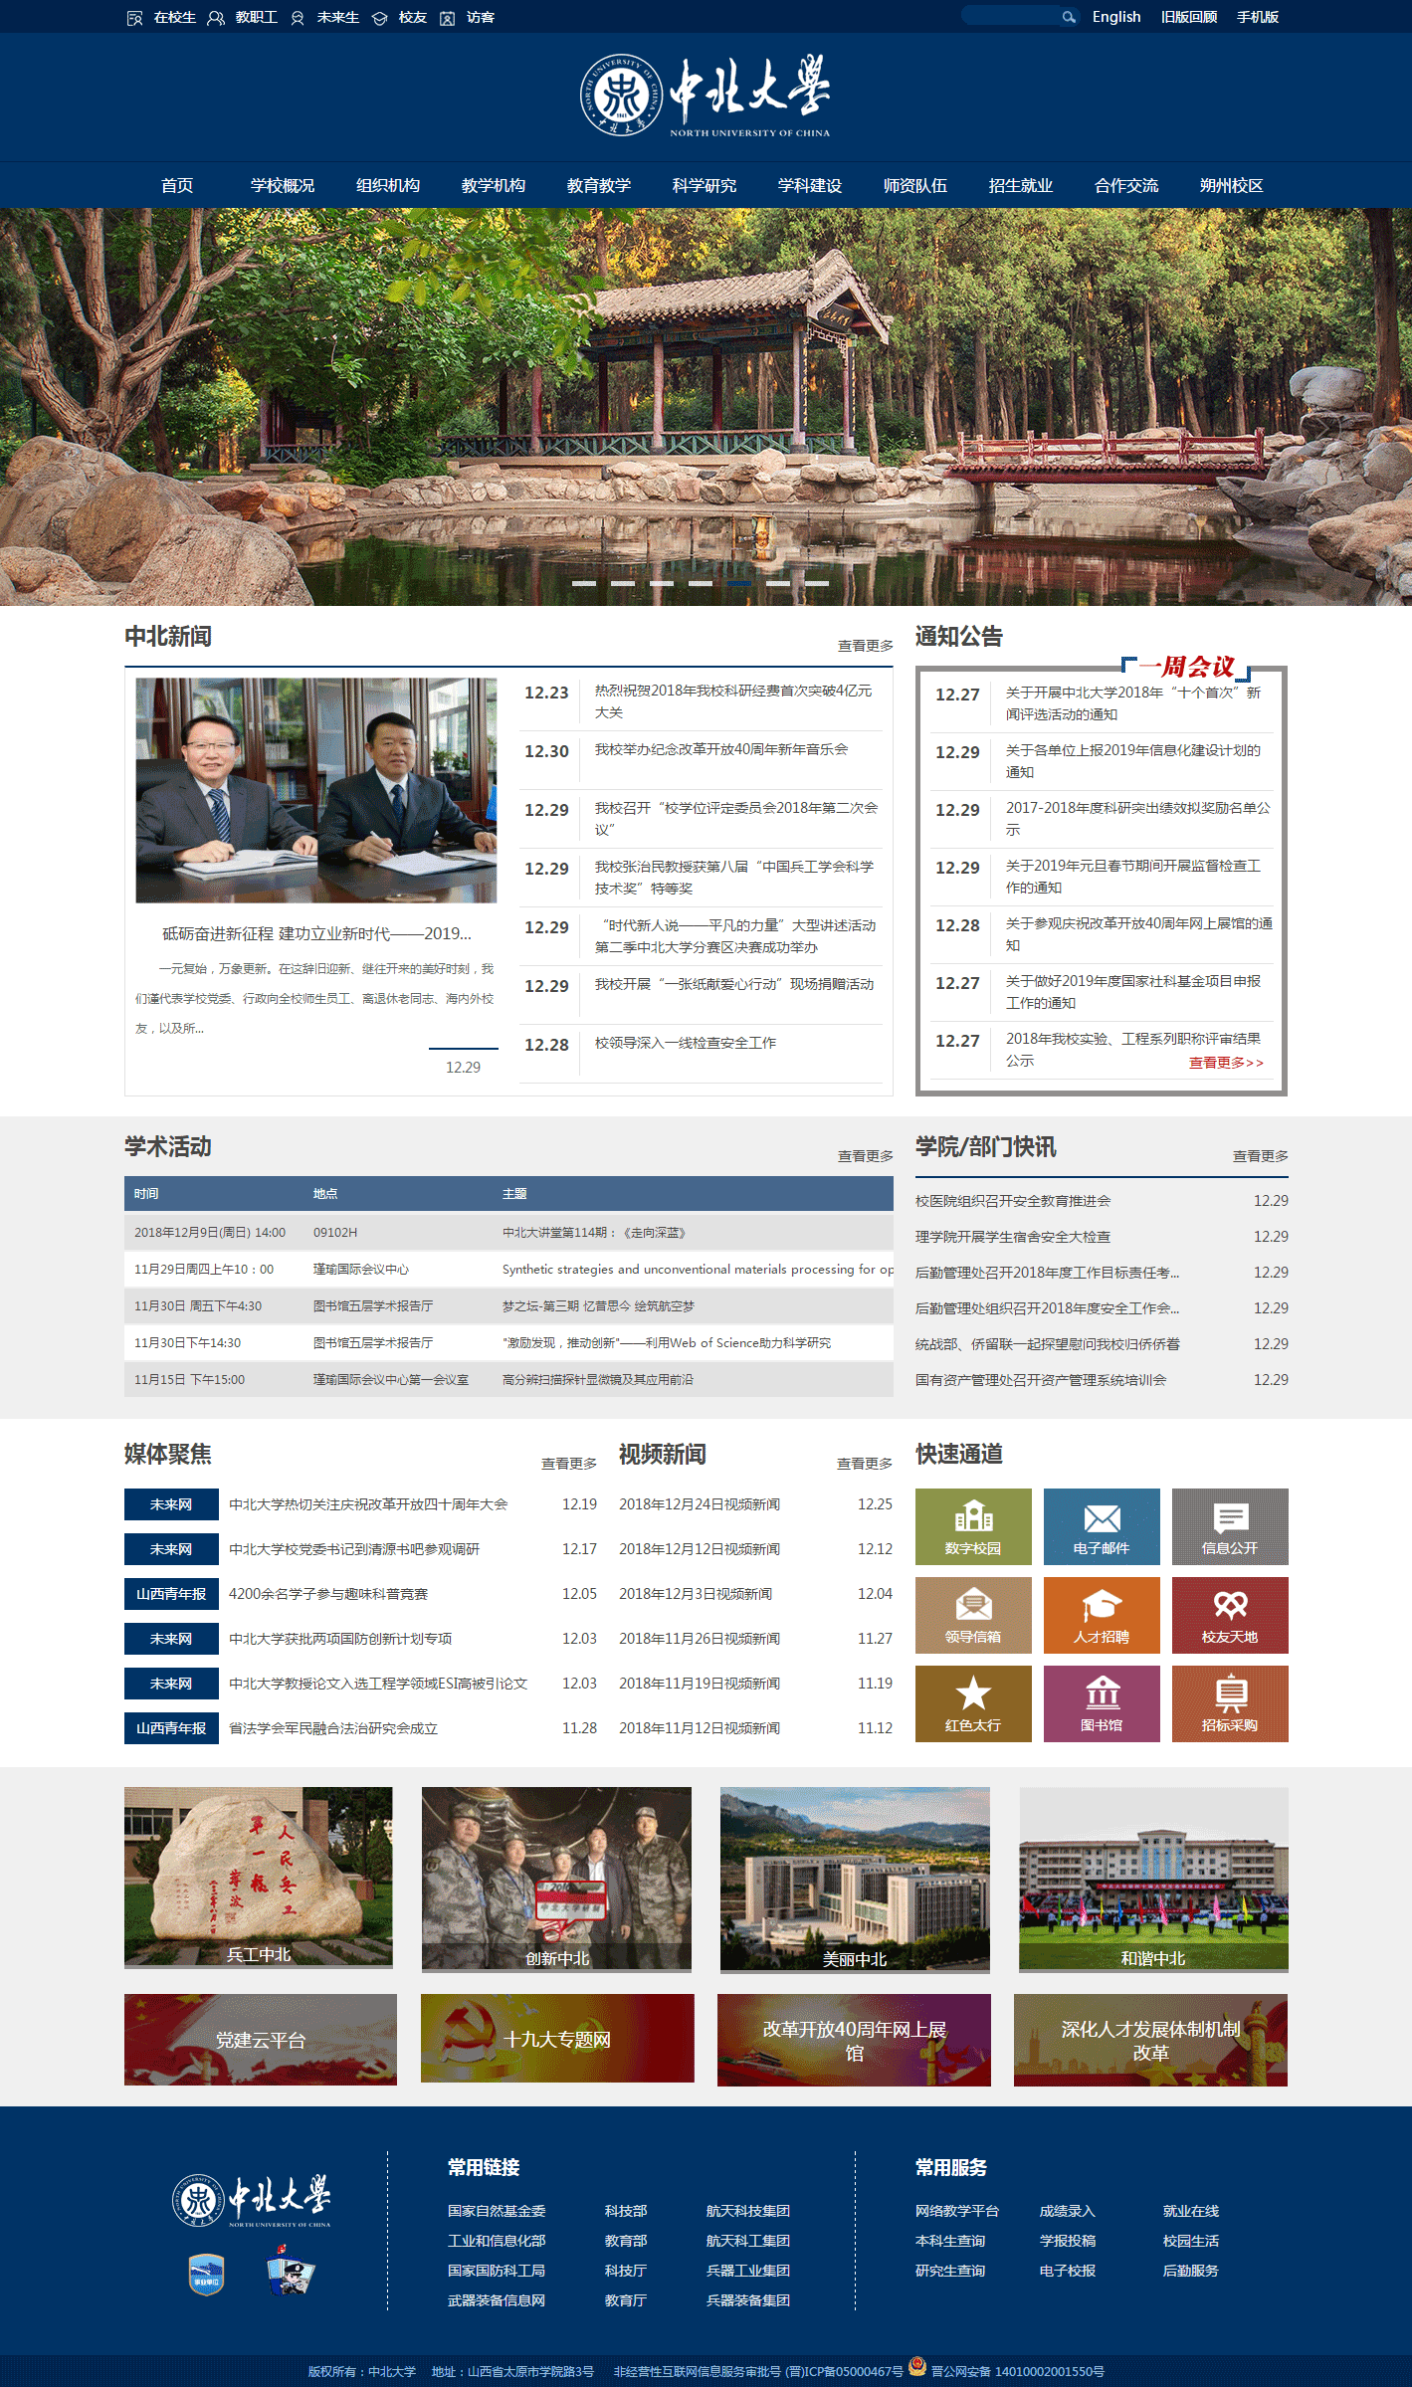Open the 校友天地 tile
The height and width of the screenshot is (2387, 1412).
click(1230, 1615)
